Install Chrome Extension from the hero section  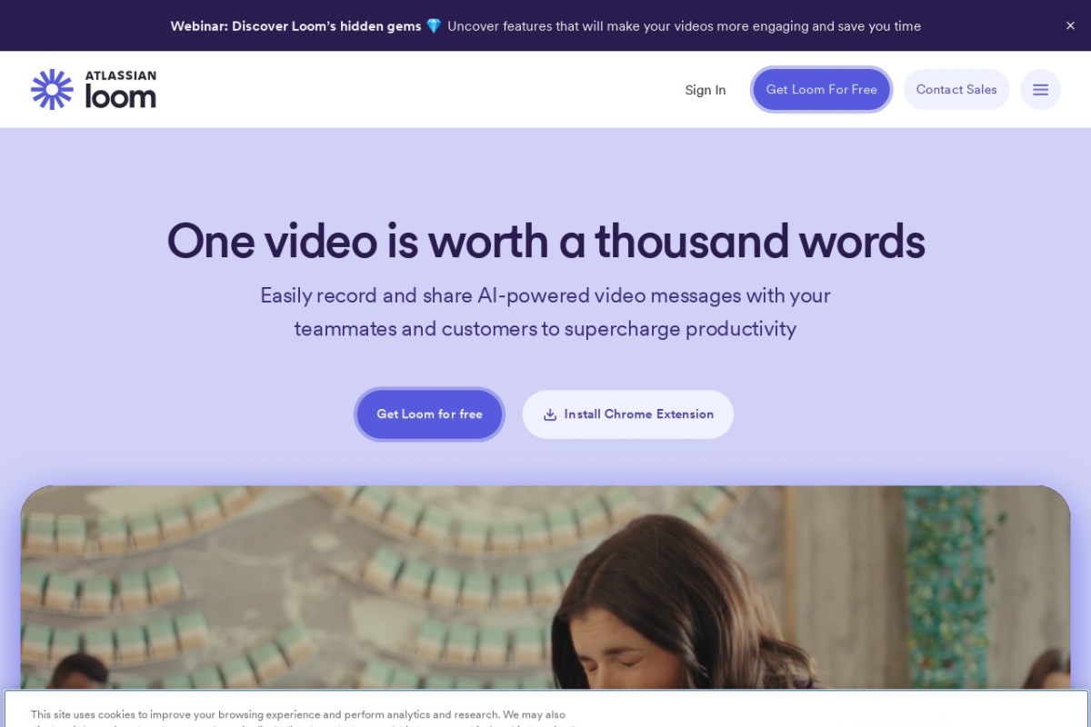click(x=637, y=414)
